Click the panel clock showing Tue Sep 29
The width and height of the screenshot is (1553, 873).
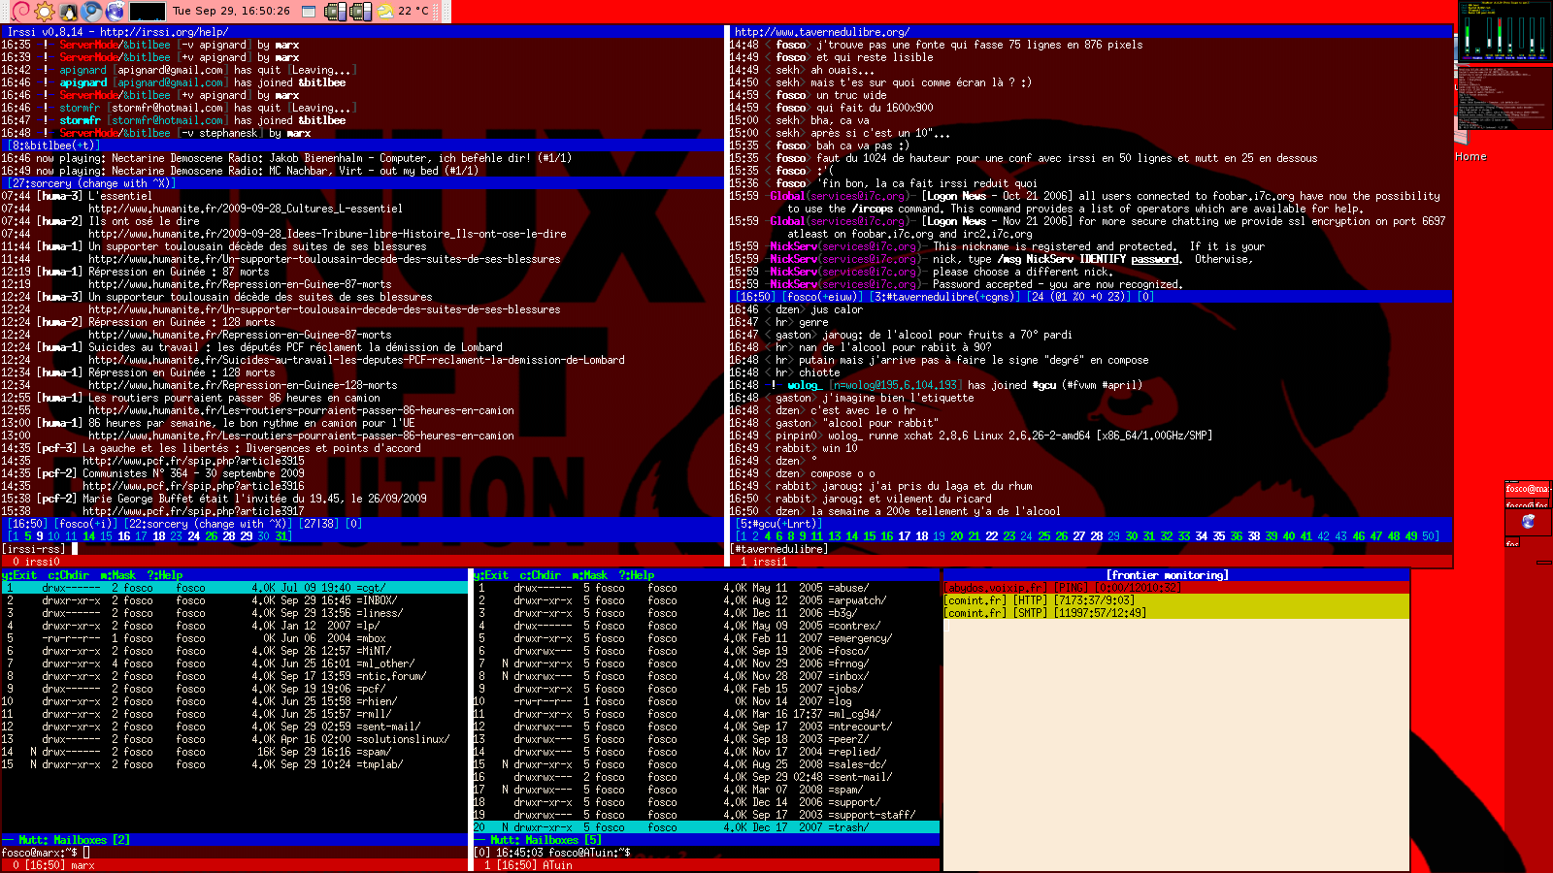click(231, 12)
